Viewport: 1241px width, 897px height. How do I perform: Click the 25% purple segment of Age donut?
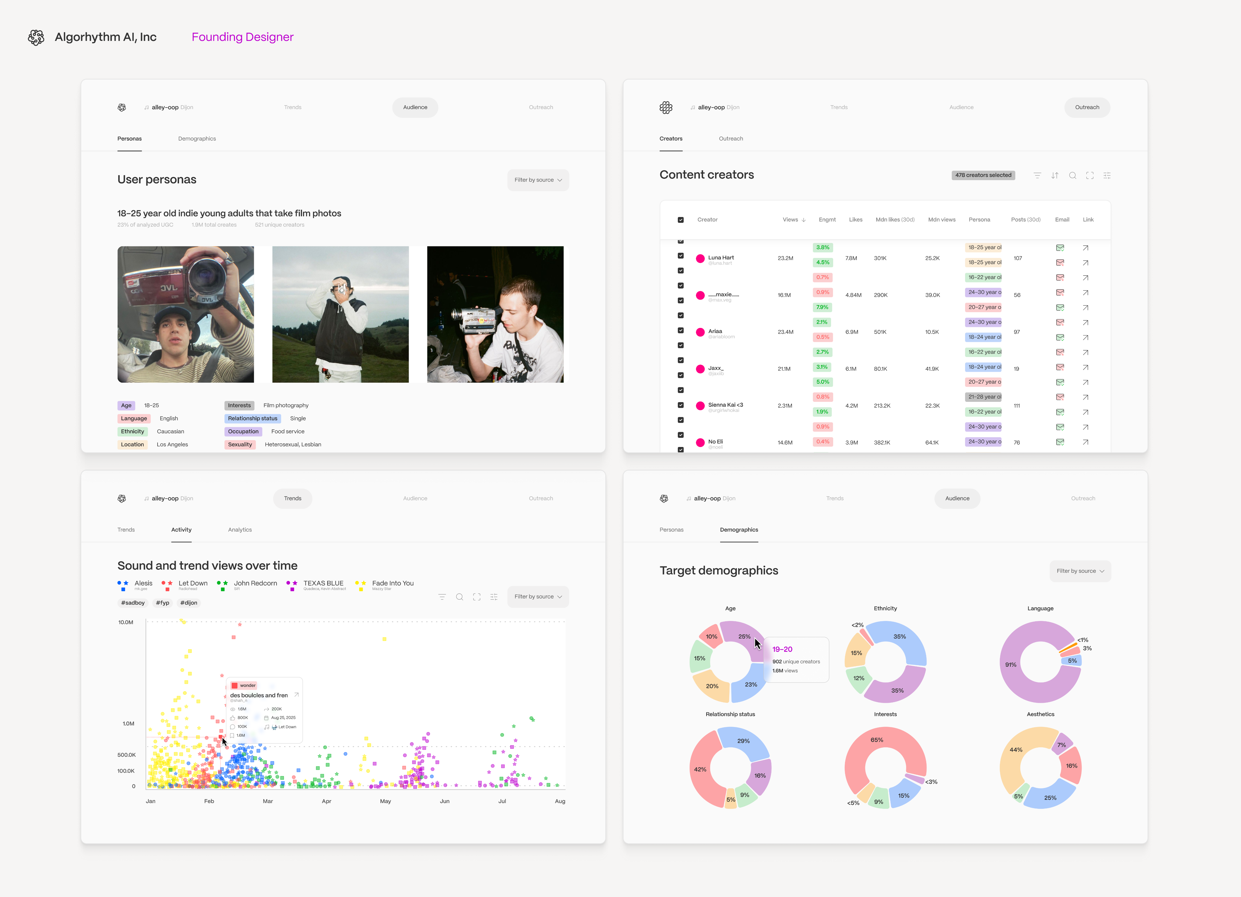[x=742, y=634]
